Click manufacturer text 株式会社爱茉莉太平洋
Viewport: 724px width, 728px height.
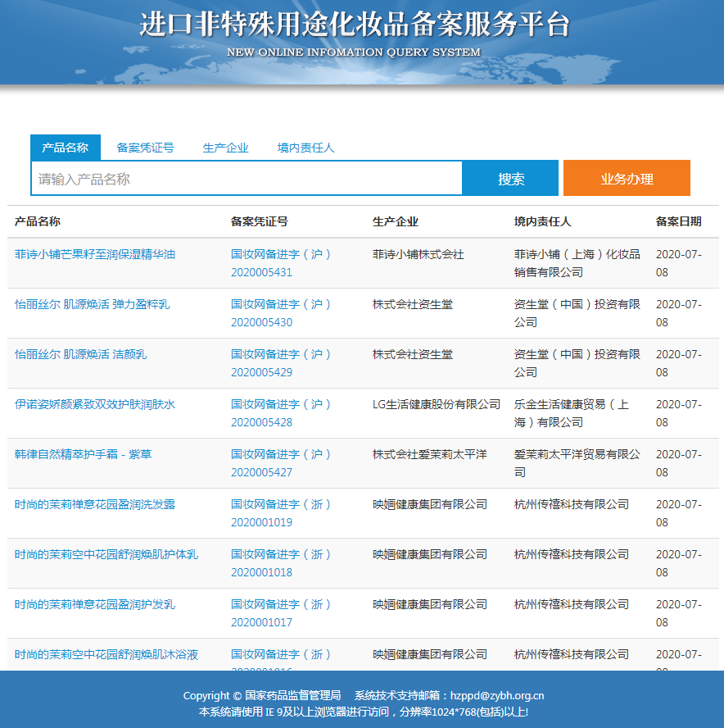(430, 454)
